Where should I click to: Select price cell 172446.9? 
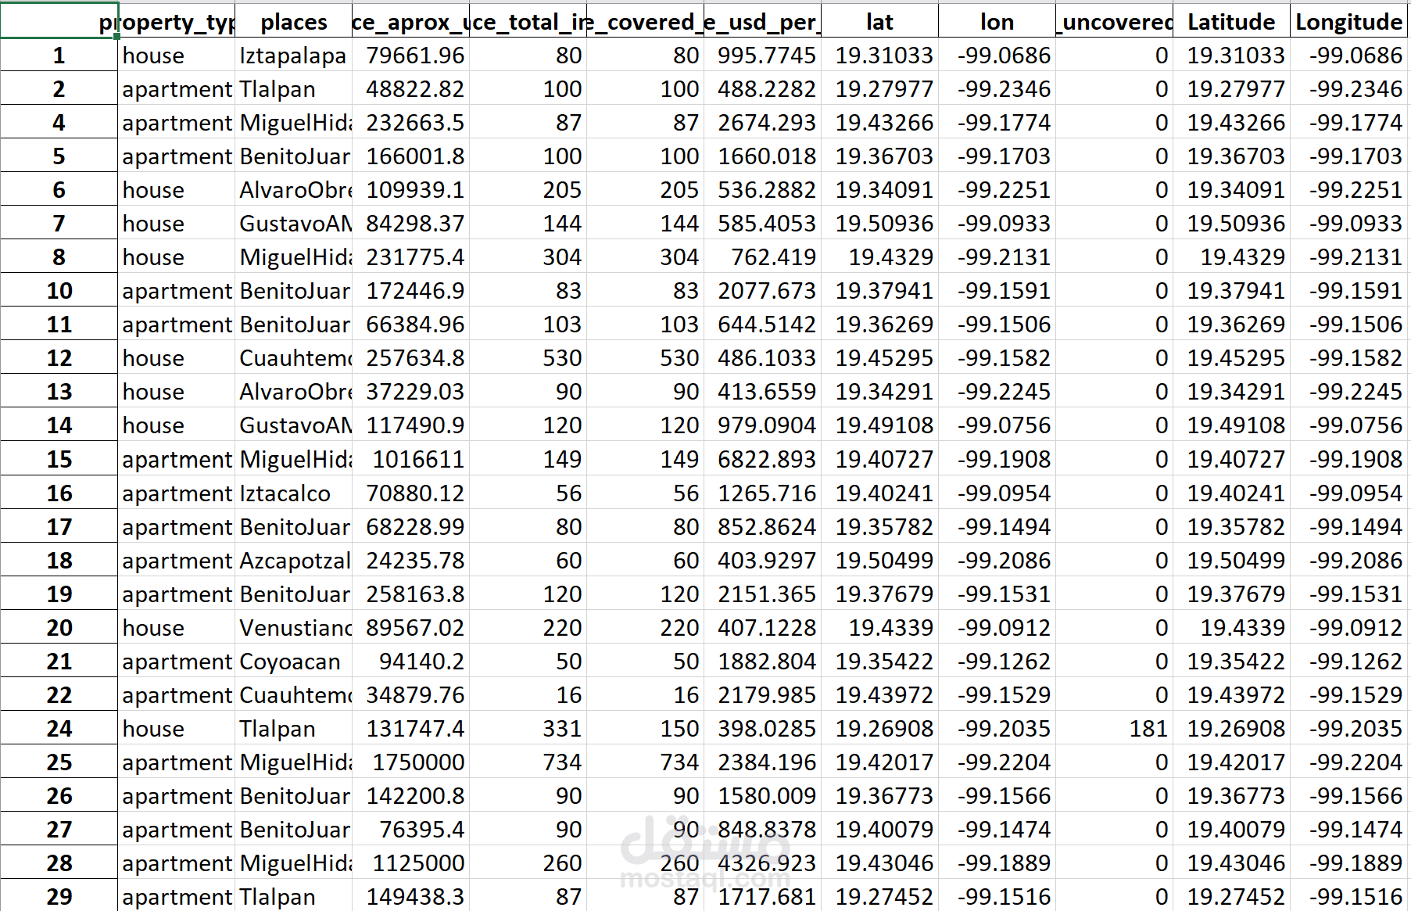pos(410,291)
